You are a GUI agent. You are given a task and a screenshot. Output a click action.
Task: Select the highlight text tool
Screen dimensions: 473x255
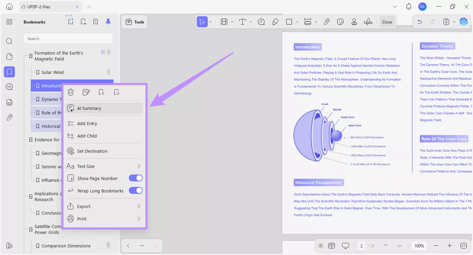pyautogui.click(x=224, y=22)
